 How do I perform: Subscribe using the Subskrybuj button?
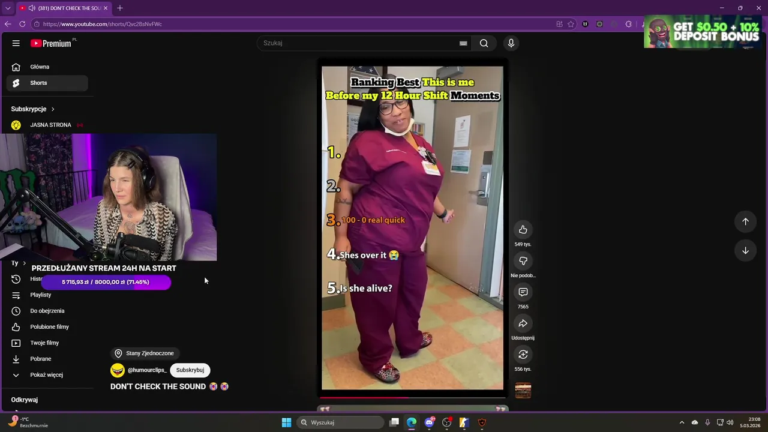pos(190,370)
